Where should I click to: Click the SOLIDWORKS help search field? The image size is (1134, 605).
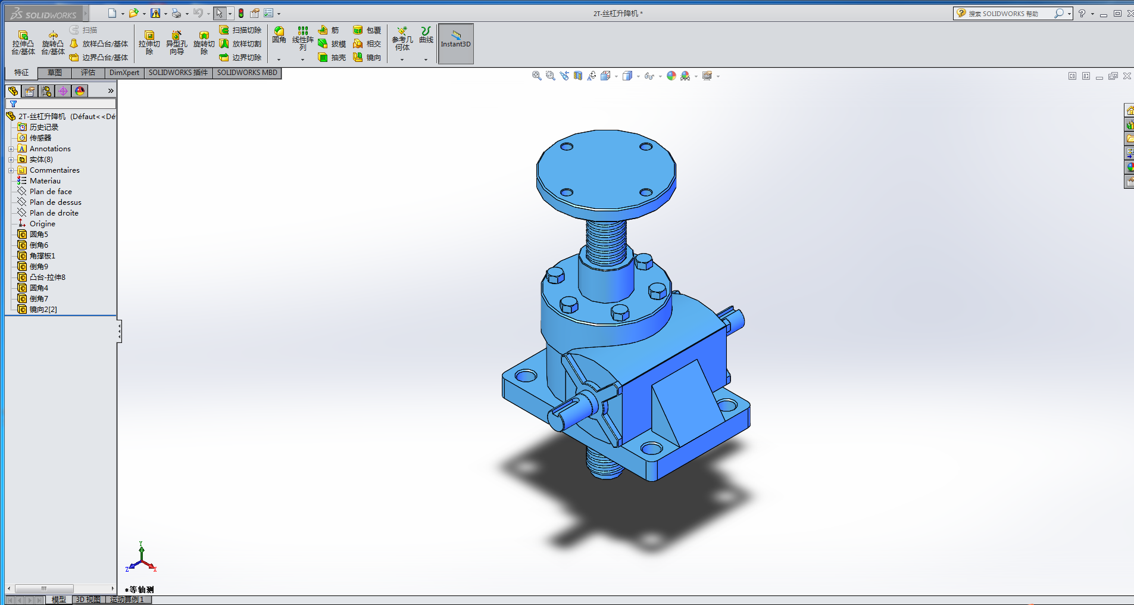click(x=1009, y=14)
